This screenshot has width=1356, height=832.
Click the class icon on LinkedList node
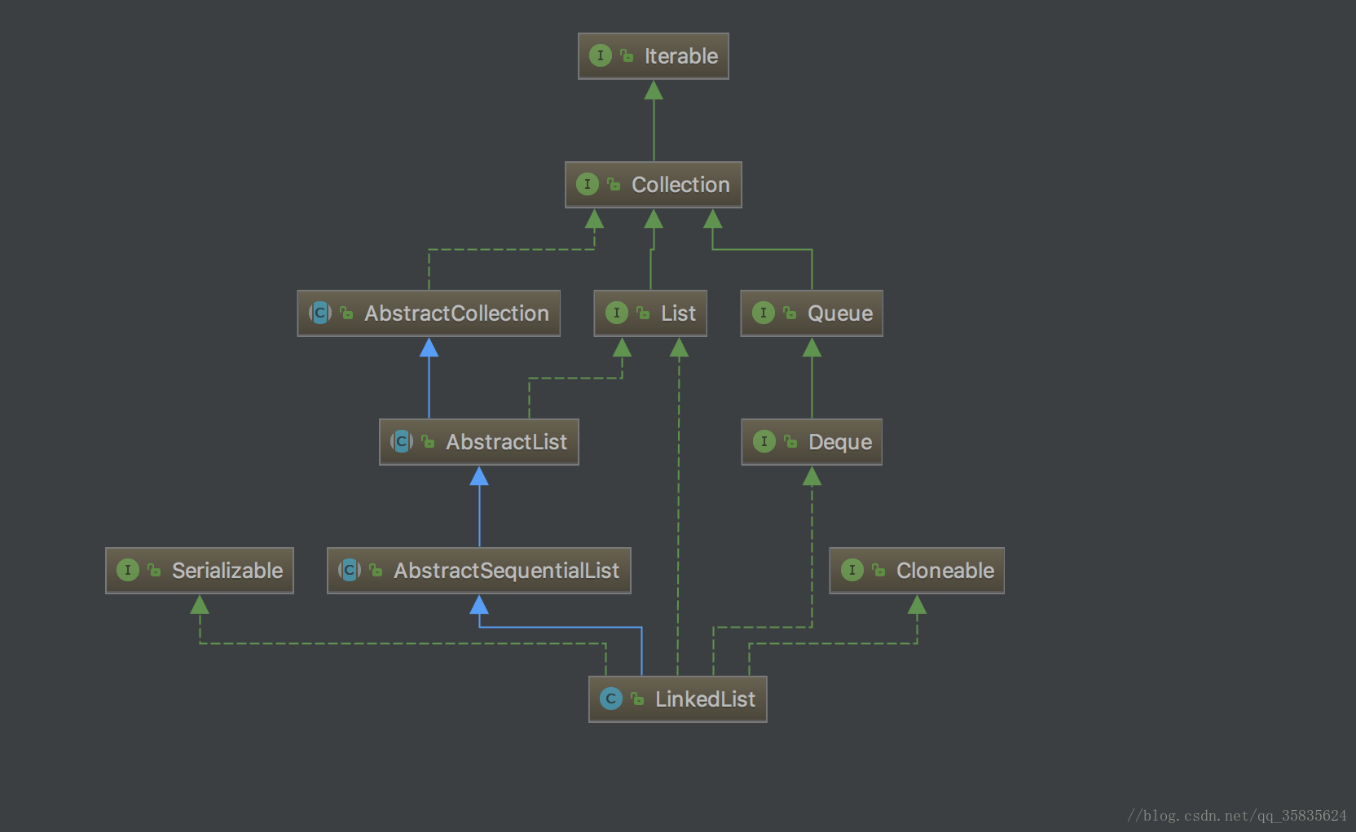tap(611, 698)
